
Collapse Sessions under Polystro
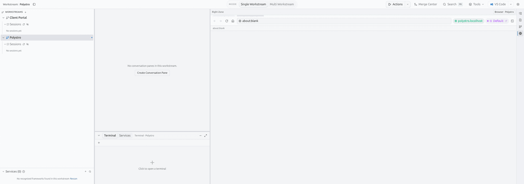pyautogui.click(x=5, y=44)
